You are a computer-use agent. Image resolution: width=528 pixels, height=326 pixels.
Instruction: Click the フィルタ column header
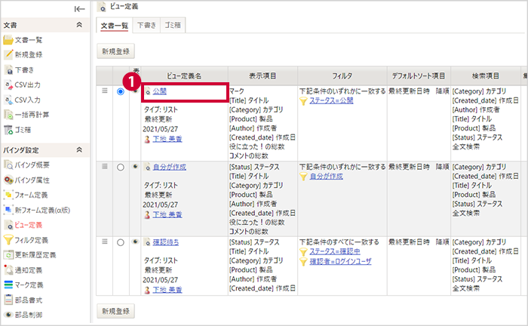tap(342, 76)
